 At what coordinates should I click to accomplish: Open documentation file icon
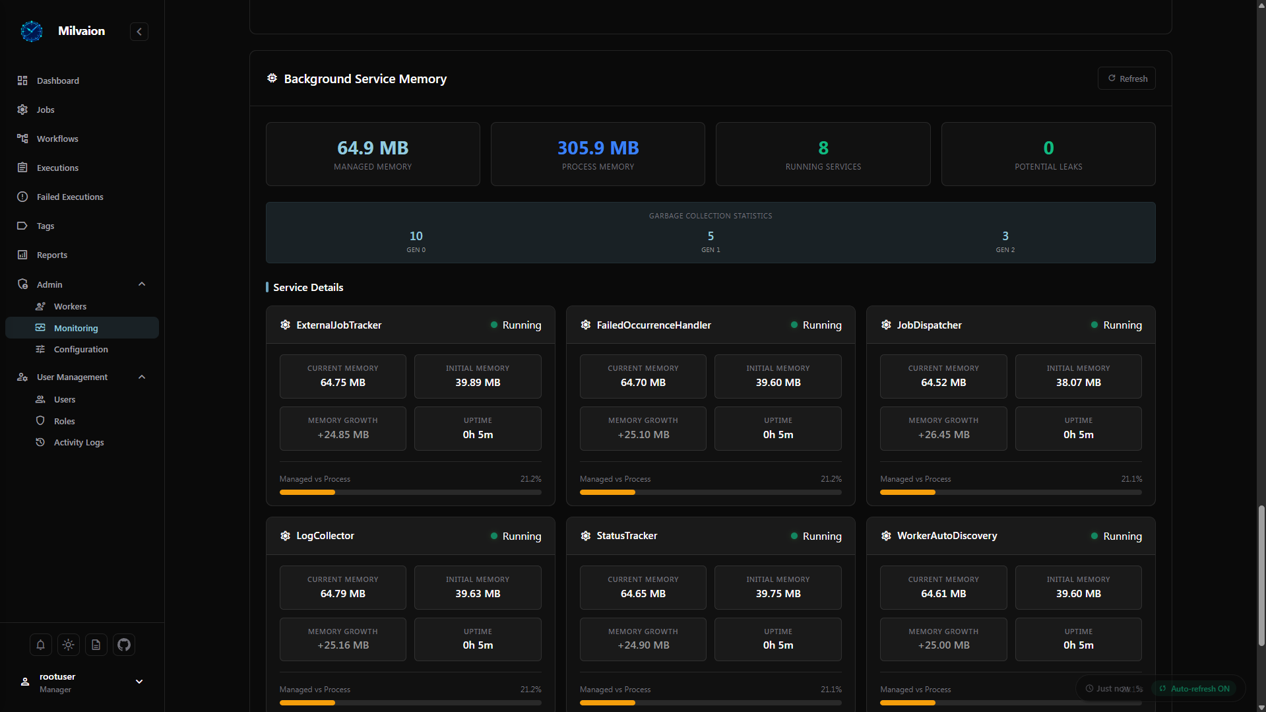96,645
